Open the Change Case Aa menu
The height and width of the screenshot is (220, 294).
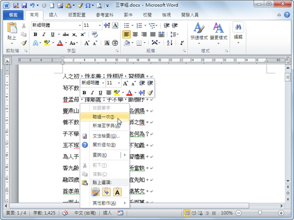pyautogui.click(x=73, y=43)
